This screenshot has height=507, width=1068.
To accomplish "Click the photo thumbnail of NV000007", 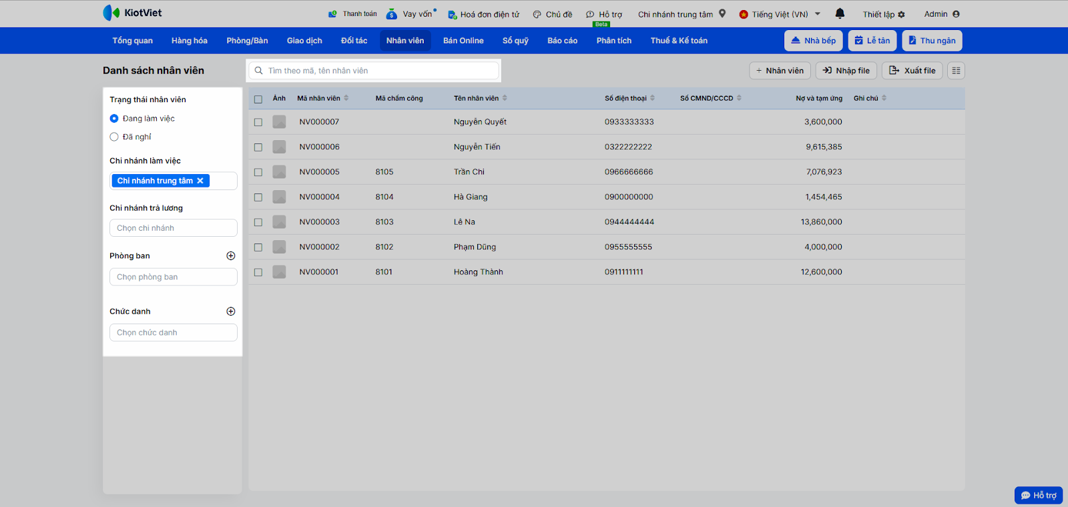I will click(x=279, y=122).
